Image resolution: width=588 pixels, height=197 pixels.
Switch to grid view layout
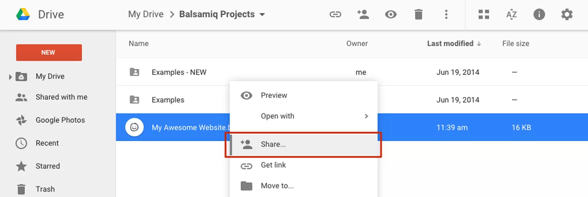point(484,14)
